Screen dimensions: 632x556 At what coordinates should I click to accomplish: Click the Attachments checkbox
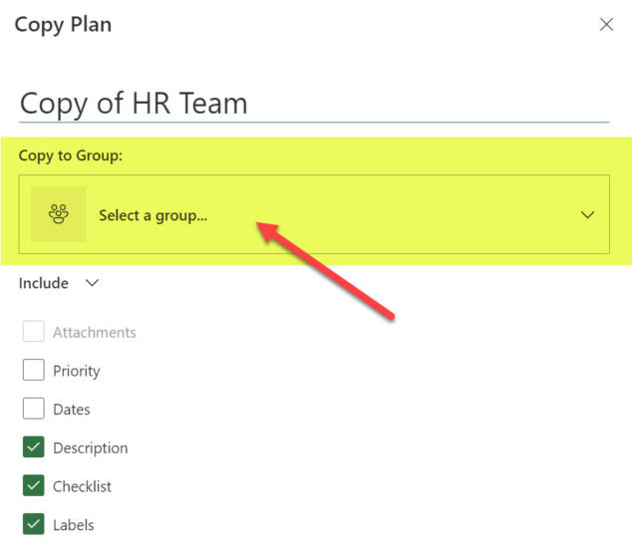(x=34, y=331)
